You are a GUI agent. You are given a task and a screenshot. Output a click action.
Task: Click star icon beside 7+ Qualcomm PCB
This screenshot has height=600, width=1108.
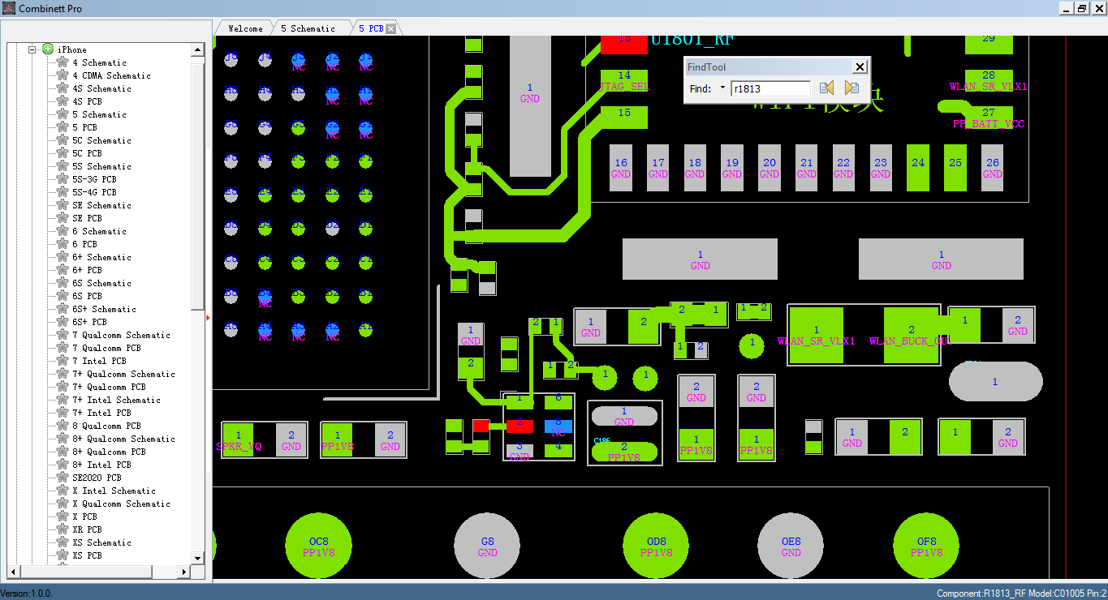63,387
